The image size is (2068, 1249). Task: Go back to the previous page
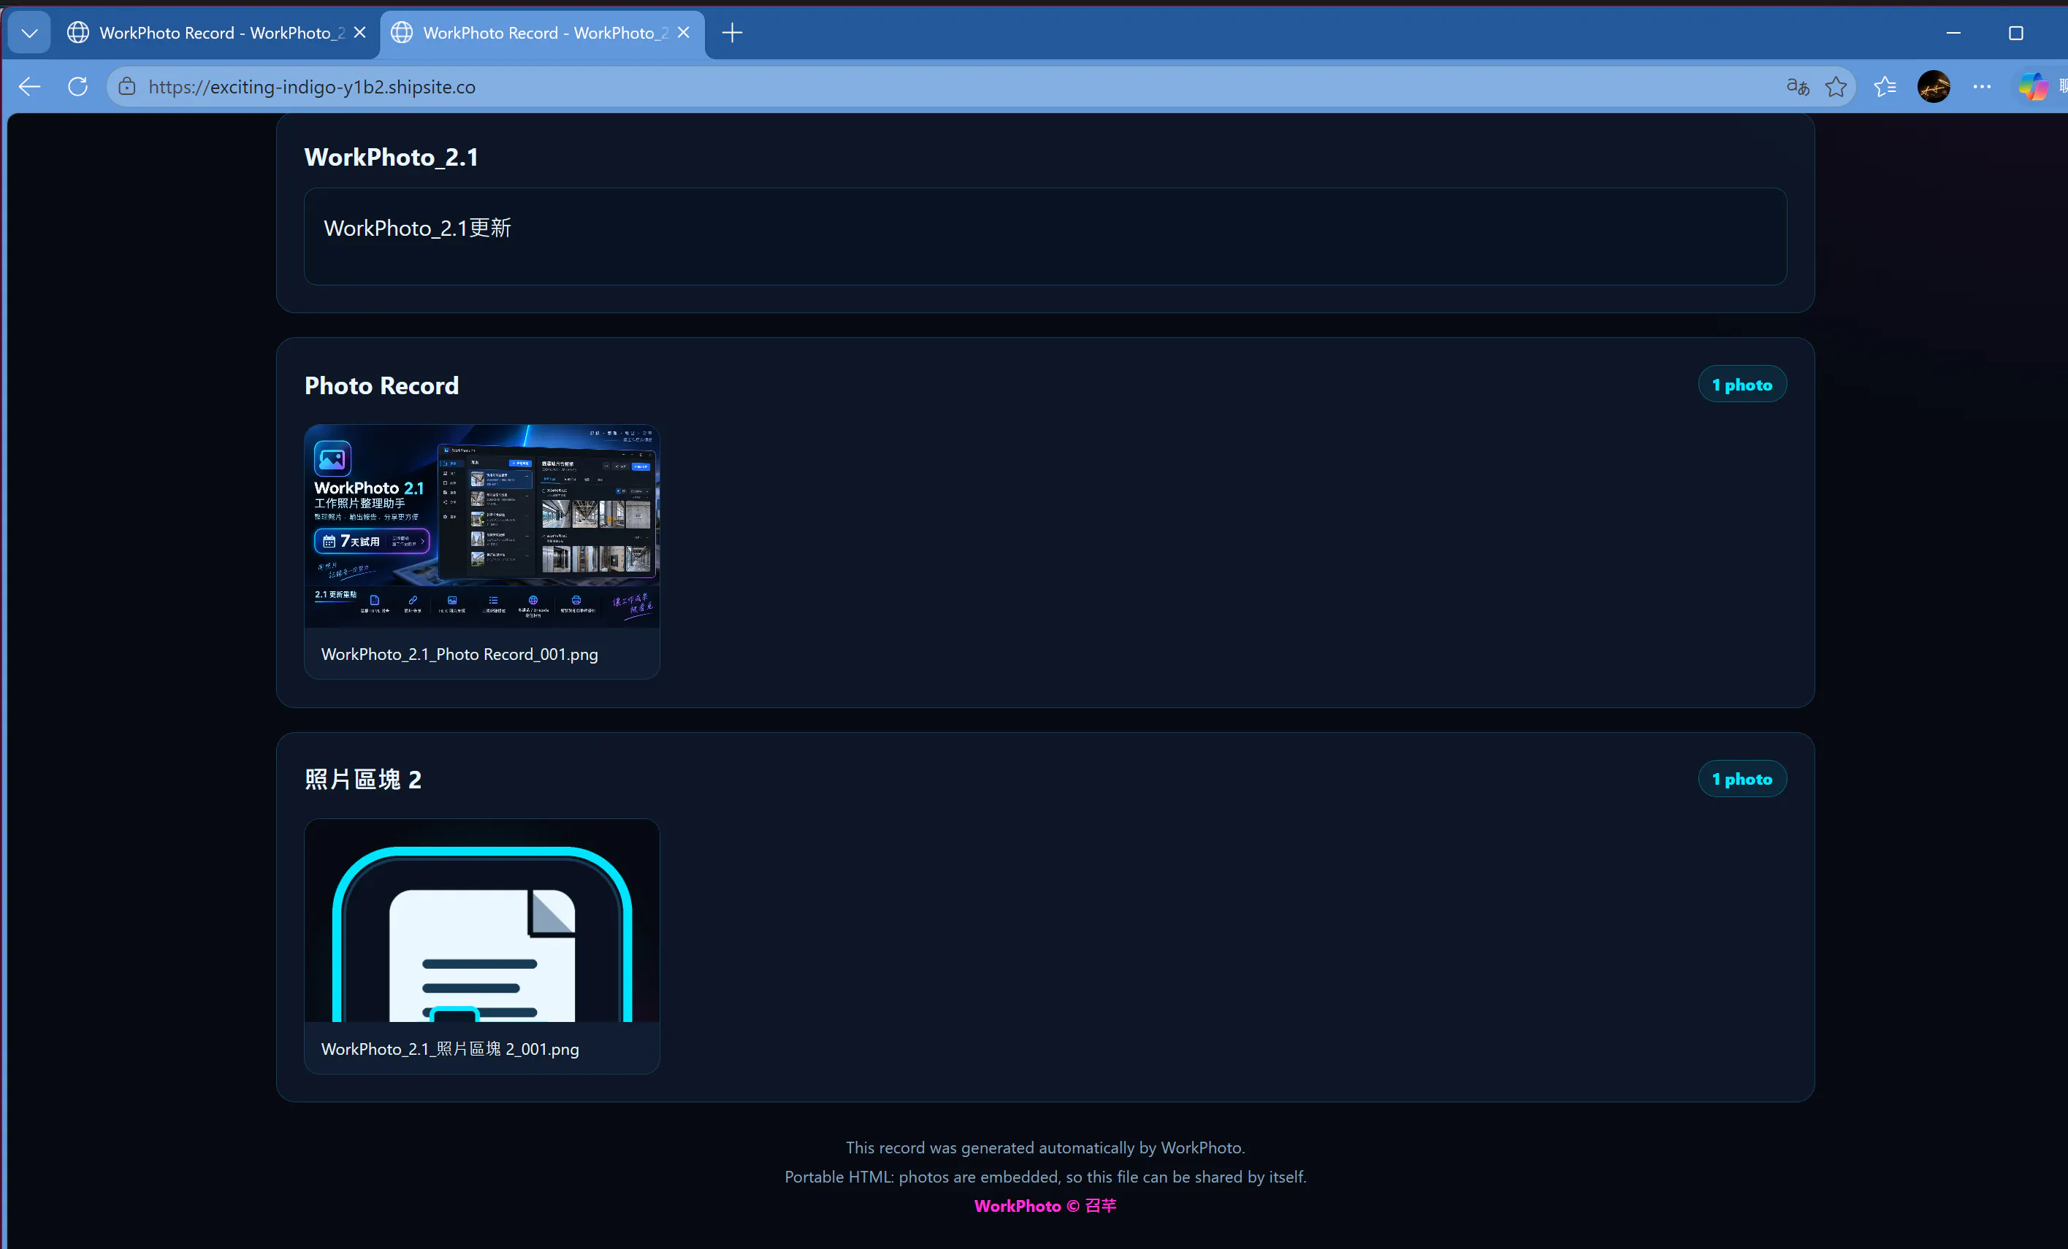tap(29, 86)
